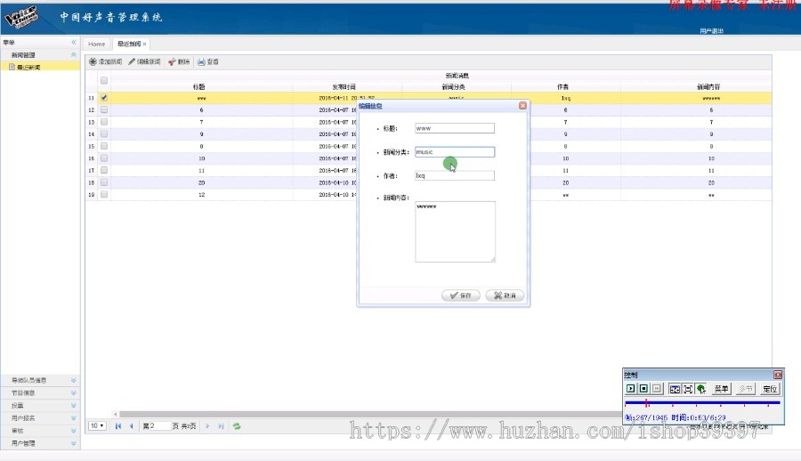Go to the next page of the grid

pyautogui.click(x=207, y=425)
